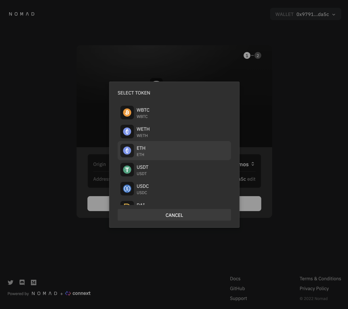This screenshot has width=348, height=309.
Task: Click the footer NOMAD powered-by logo
Action: click(x=44, y=293)
